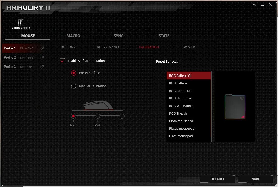Image resolution: width=278 pixels, height=187 pixels.
Task: Select Profile 1
Action: tap(24, 48)
